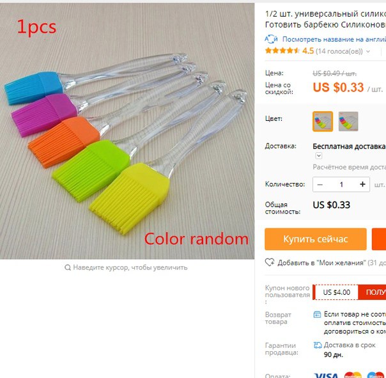
Task: Decrease quantity with the minus button
Action: point(320,185)
